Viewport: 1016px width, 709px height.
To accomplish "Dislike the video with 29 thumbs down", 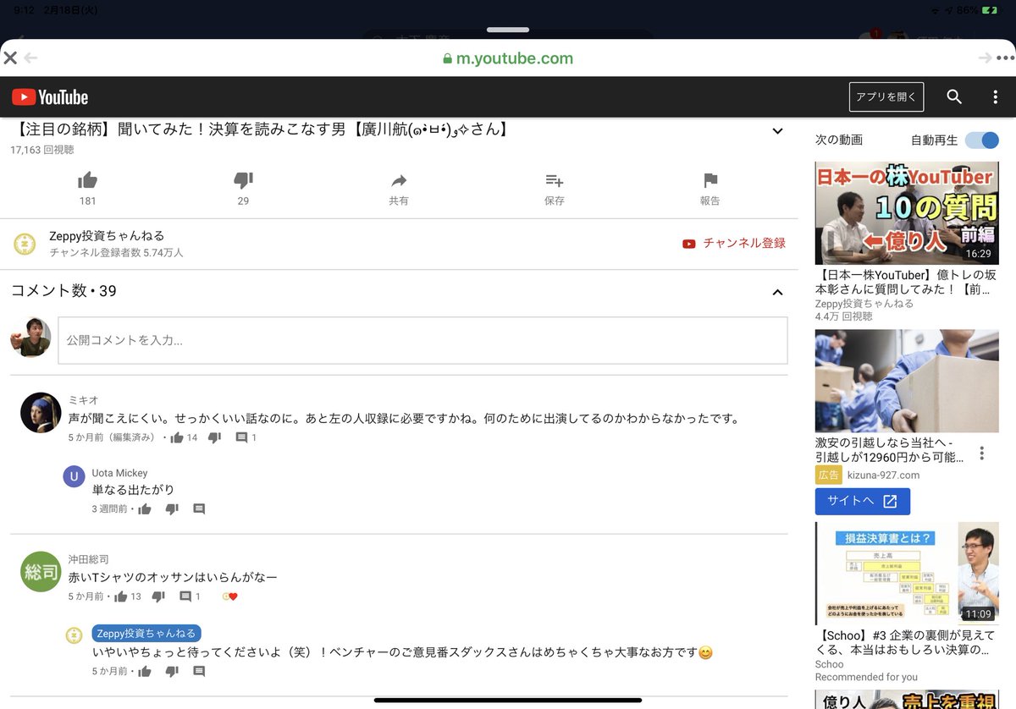I will pos(243,180).
